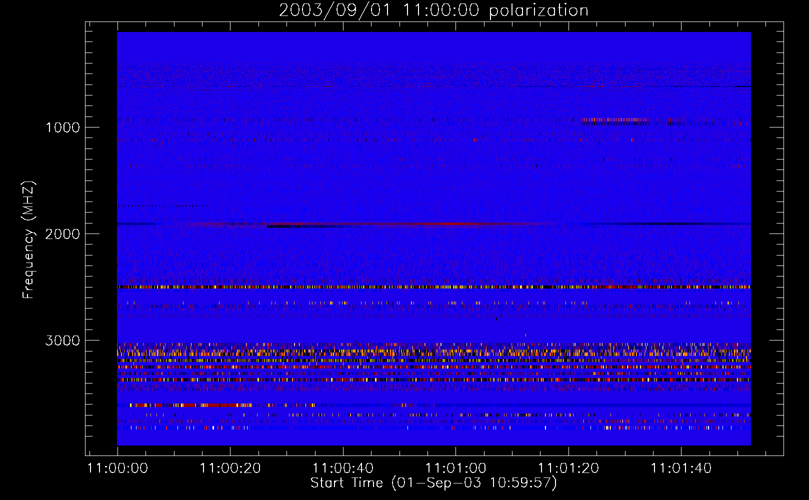Screen dimensions: 809x500
Task: Click the 3000 frequency tick label
Action: [x=62, y=340]
